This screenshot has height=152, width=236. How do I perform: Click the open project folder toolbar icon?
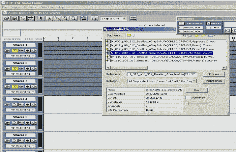pos(7,18)
